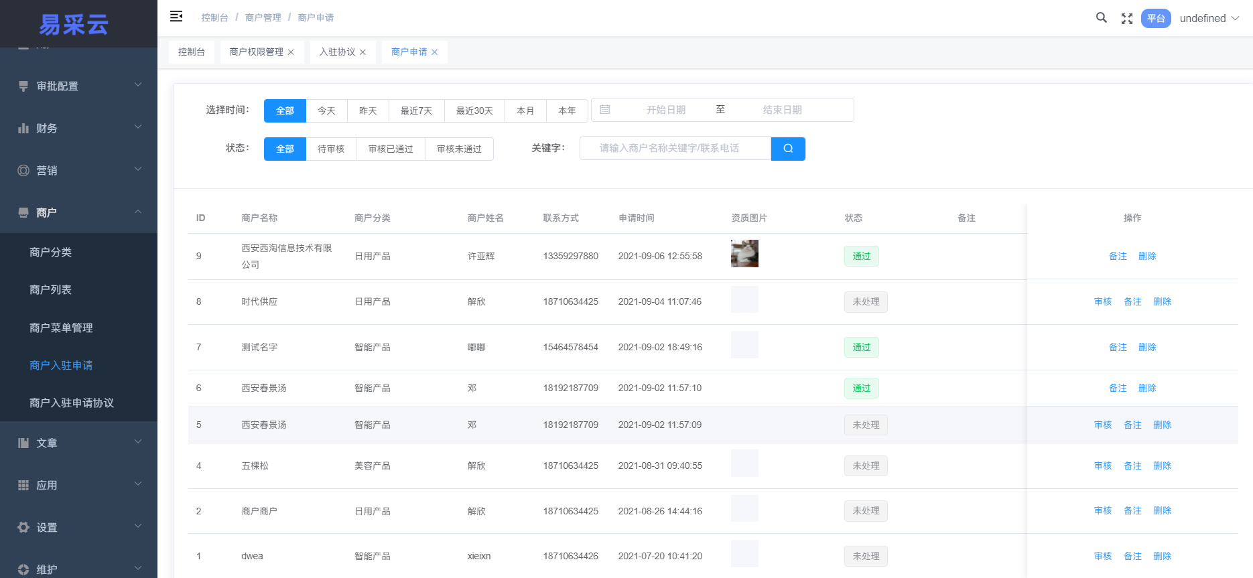1253x578 pixels.
Task: Open qualification image thumbnail for ID 9
Action: pyautogui.click(x=744, y=254)
